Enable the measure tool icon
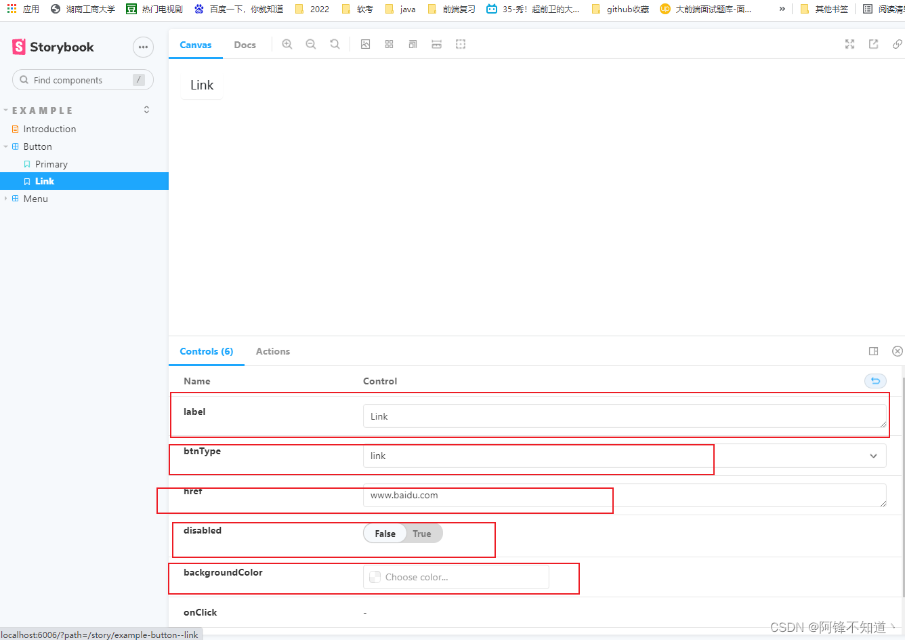The width and height of the screenshot is (905, 640). click(x=436, y=44)
